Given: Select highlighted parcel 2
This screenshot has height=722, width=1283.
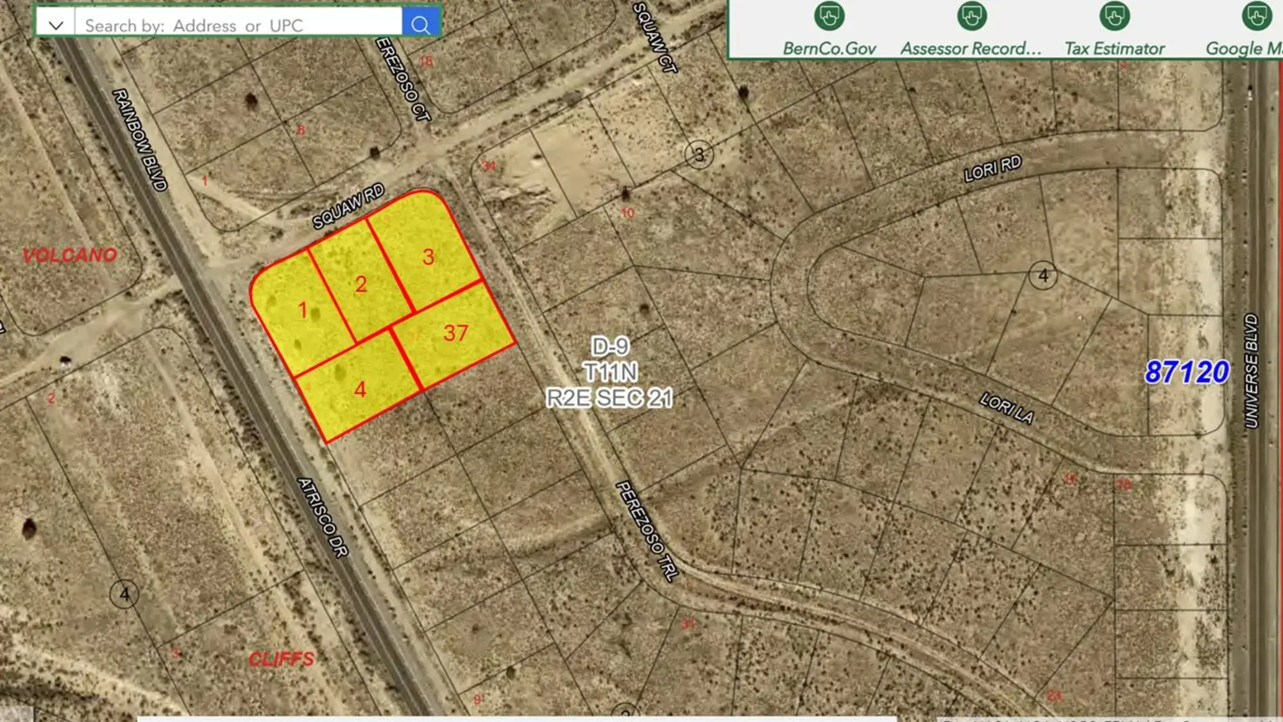Looking at the screenshot, I should (x=361, y=282).
